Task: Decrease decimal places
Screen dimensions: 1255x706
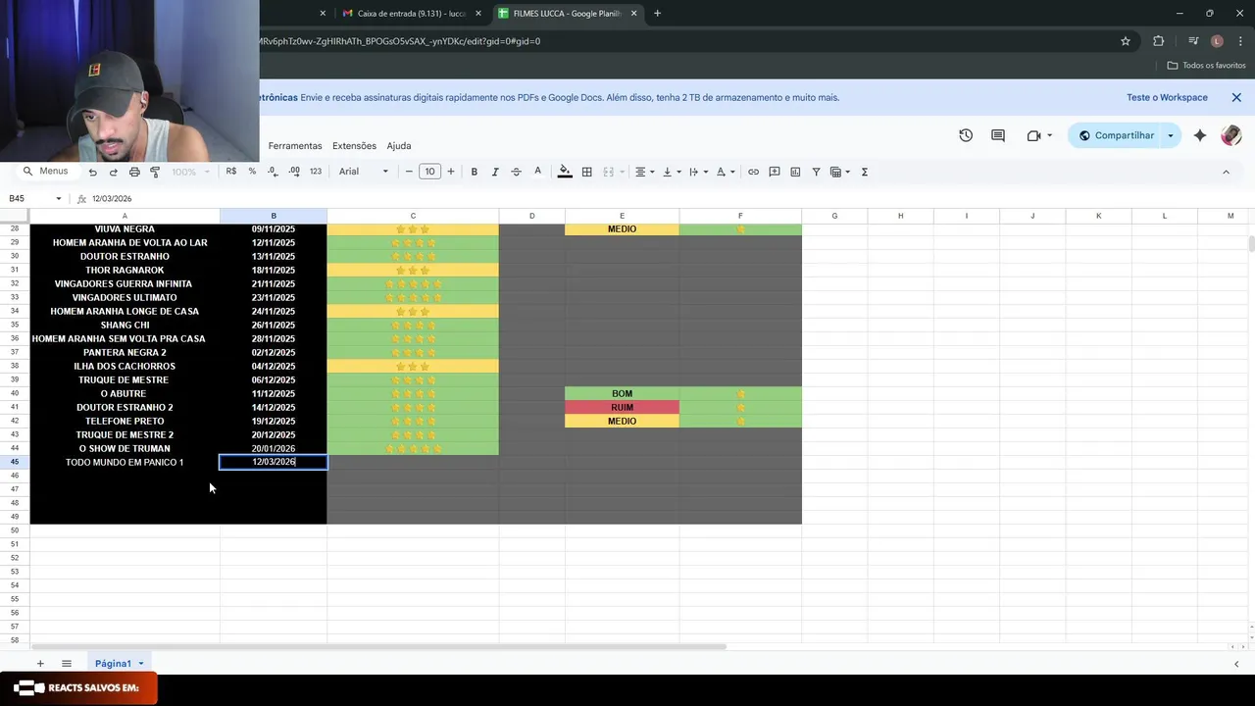Action: tap(273, 172)
